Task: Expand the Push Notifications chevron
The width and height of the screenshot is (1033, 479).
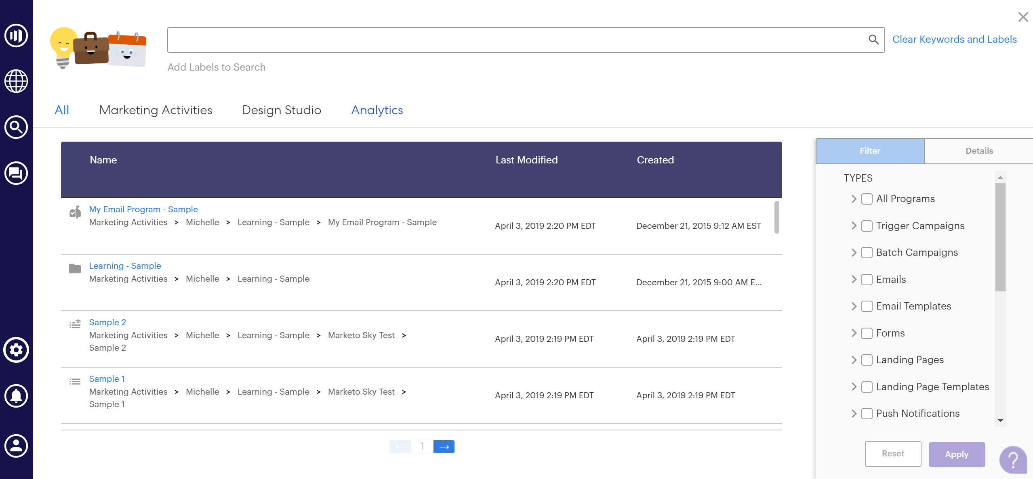Action: [854, 413]
